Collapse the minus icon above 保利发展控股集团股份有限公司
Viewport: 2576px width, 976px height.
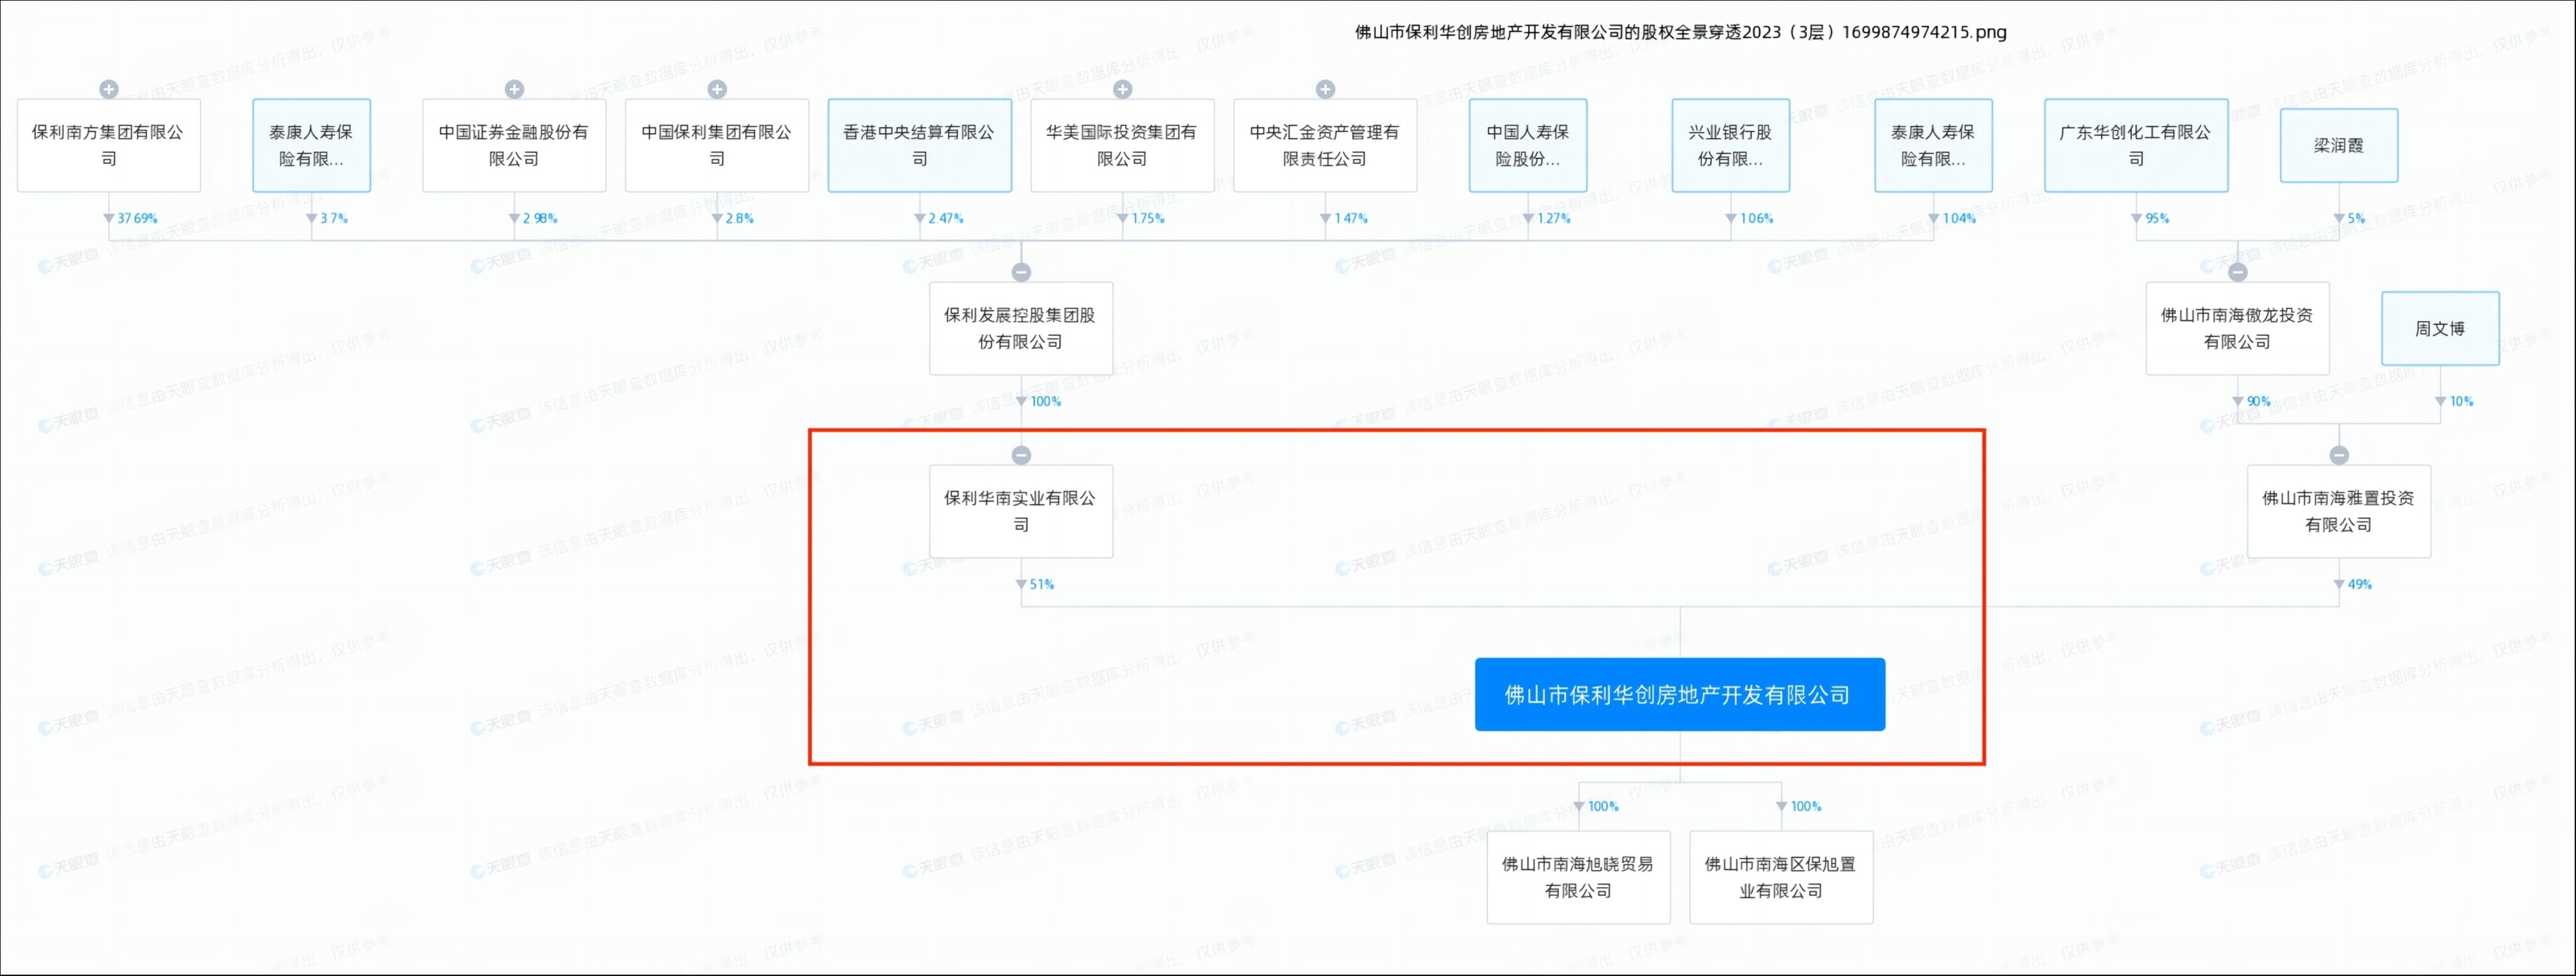point(1021,271)
